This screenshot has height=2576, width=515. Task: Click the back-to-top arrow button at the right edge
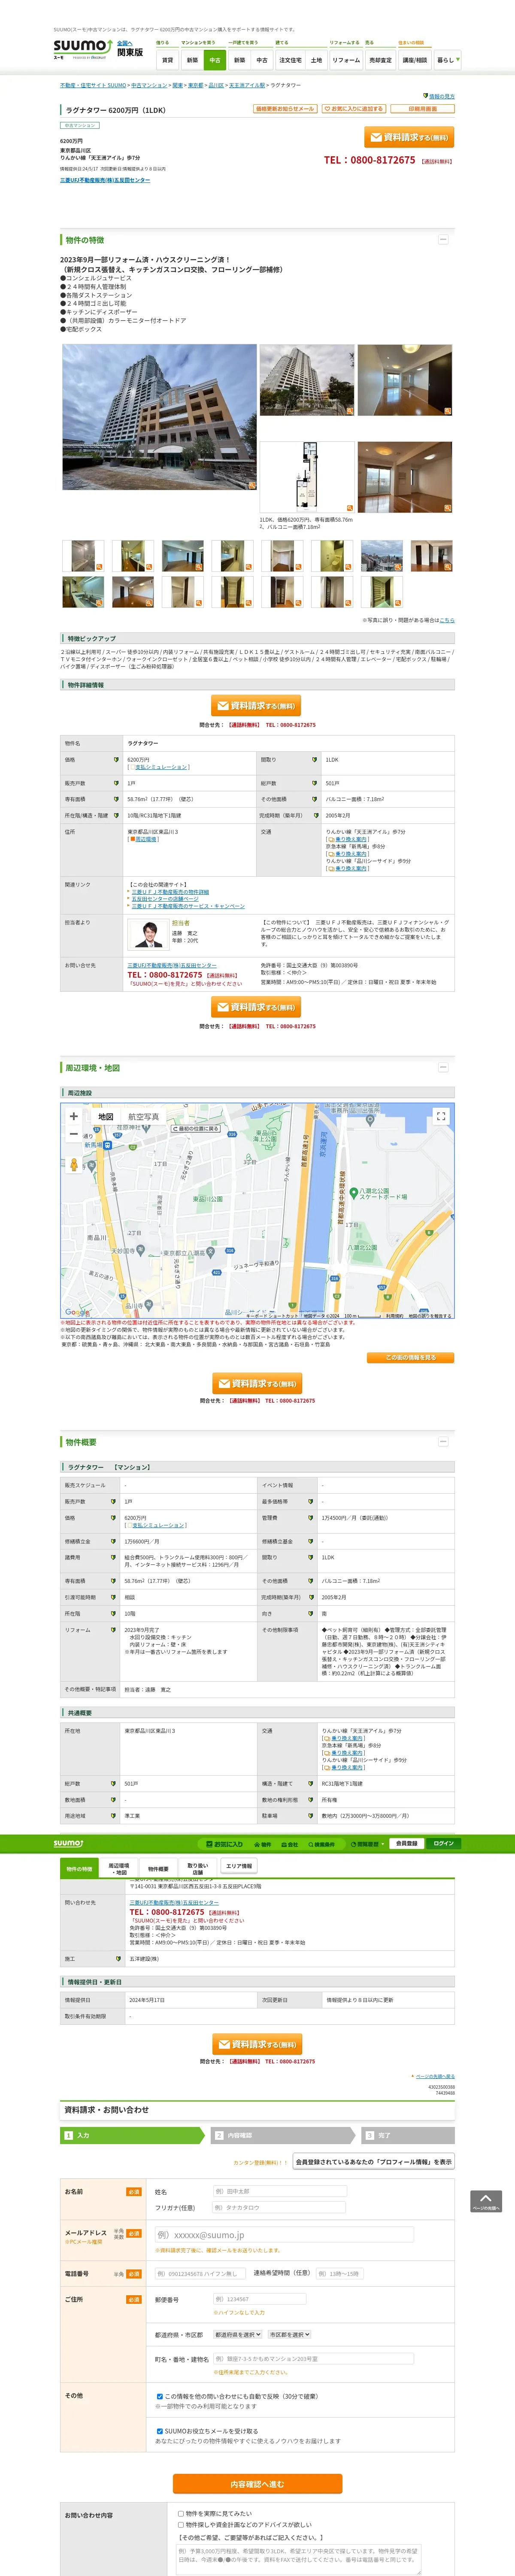click(x=485, y=2201)
